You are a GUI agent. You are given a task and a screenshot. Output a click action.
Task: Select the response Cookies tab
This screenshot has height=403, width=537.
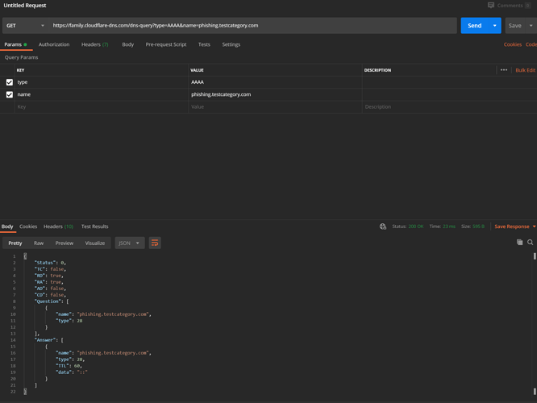[28, 226]
